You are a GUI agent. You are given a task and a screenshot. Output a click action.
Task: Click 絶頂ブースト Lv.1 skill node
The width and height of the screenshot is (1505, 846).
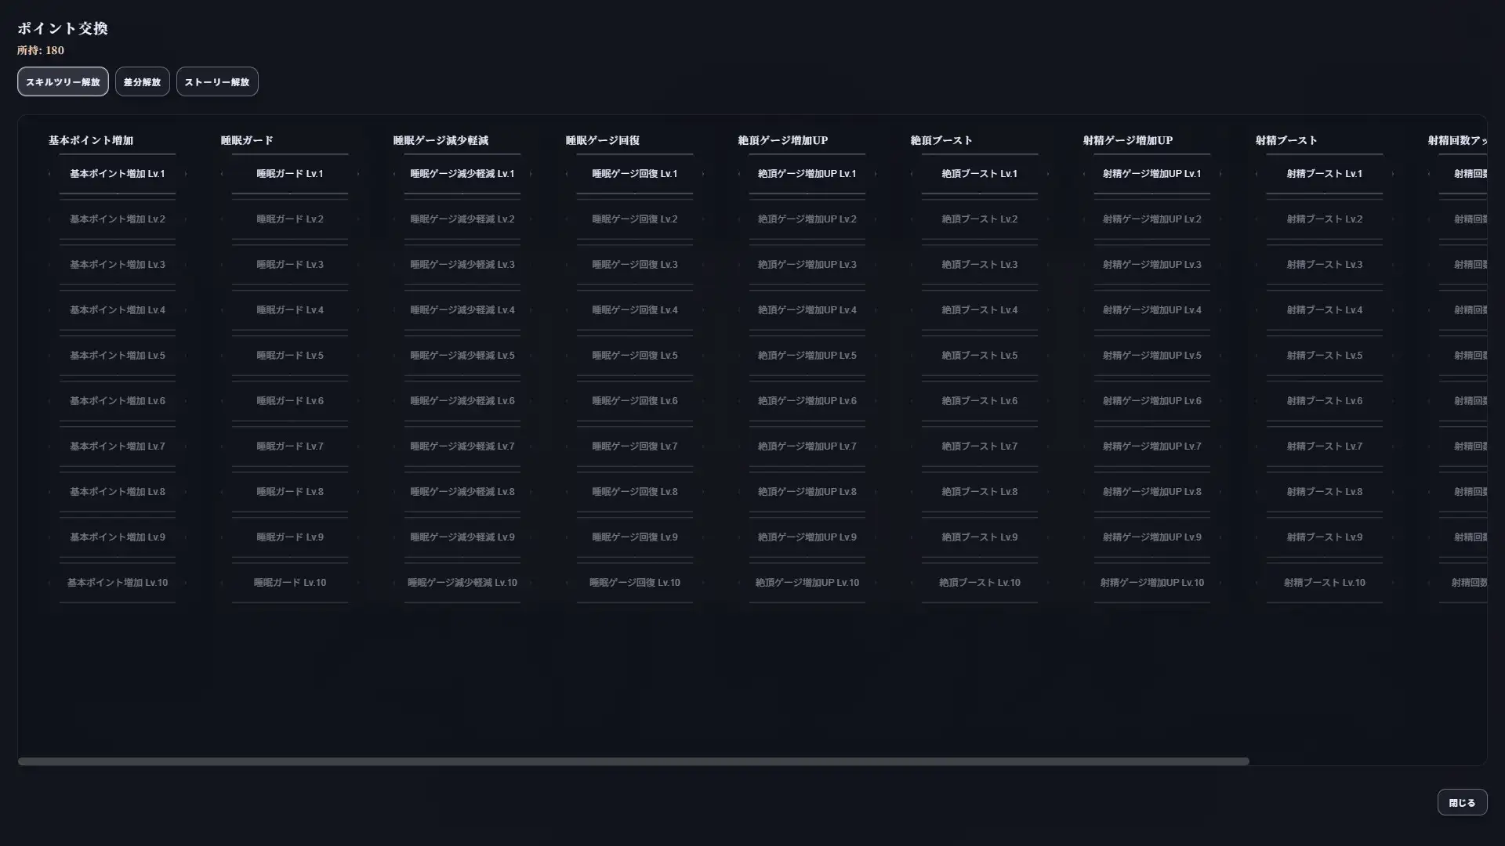click(x=980, y=174)
